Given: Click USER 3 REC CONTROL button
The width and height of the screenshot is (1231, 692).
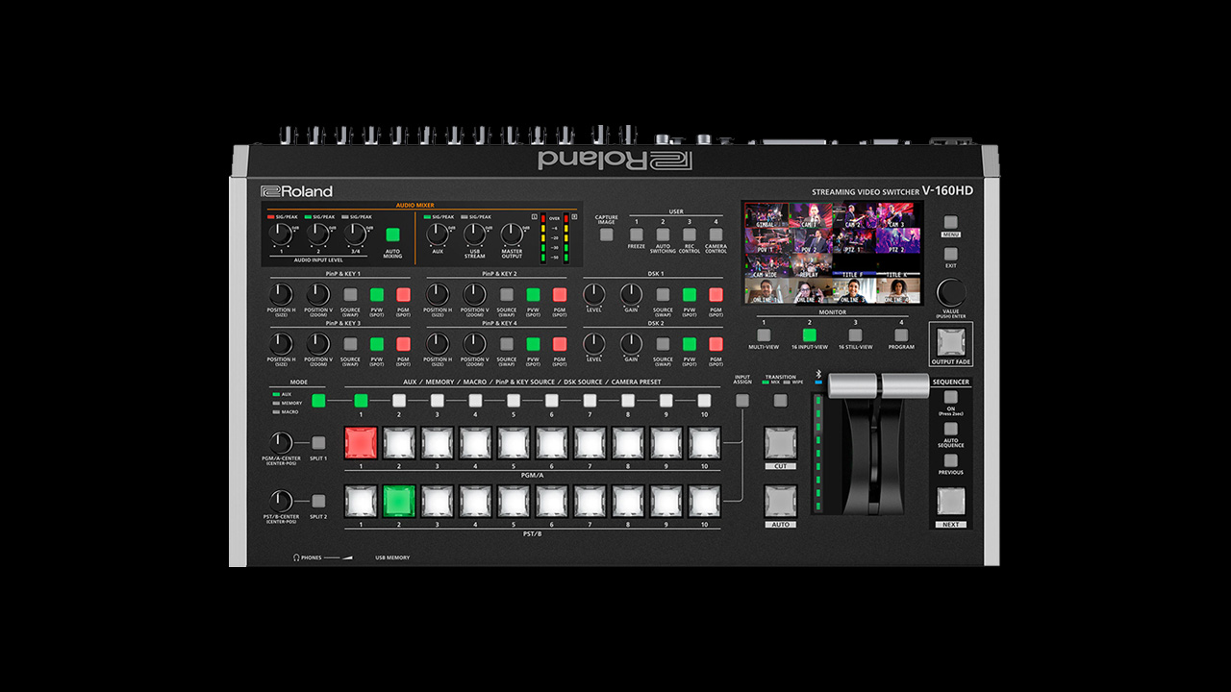Looking at the screenshot, I should pyautogui.click(x=689, y=234).
